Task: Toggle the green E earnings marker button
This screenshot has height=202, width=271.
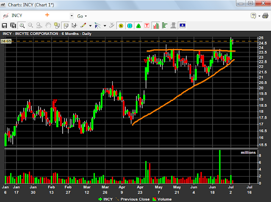Action: tap(138, 26)
